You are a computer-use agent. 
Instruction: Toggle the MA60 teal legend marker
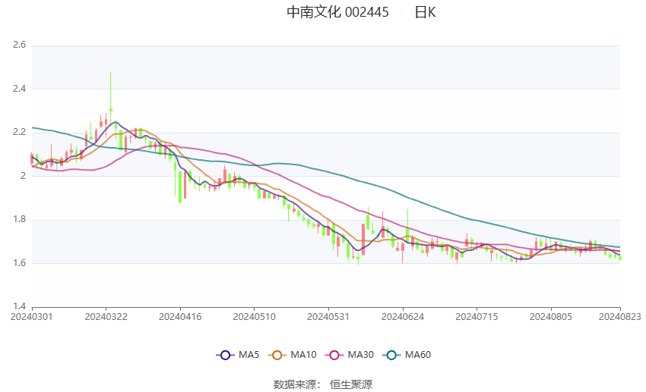click(x=391, y=355)
